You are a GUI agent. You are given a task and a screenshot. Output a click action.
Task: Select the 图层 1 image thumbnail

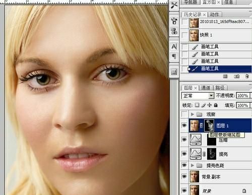point(194,125)
